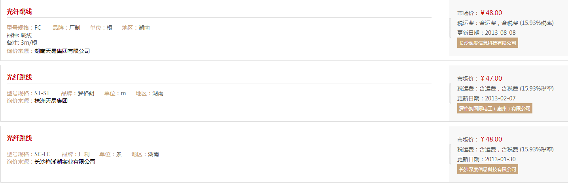The height and width of the screenshot is (183, 568).
Task: Open 长沙深度信息科技有限公司 button in first listing
Action: point(488,43)
